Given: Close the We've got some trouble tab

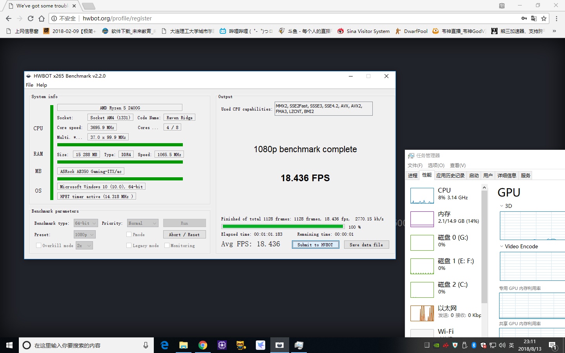Looking at the screenshot, I should pos(74,6).
